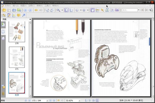Image resolution: width=155 pixels, height=103 pixels.
Task: Expand the Zoom tool dropdown arrow
Action: point(62,10)
